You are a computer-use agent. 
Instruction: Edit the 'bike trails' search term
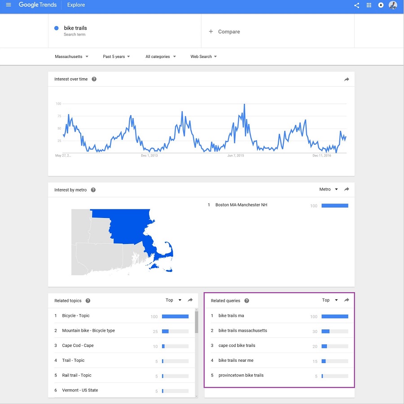[75, 28]
